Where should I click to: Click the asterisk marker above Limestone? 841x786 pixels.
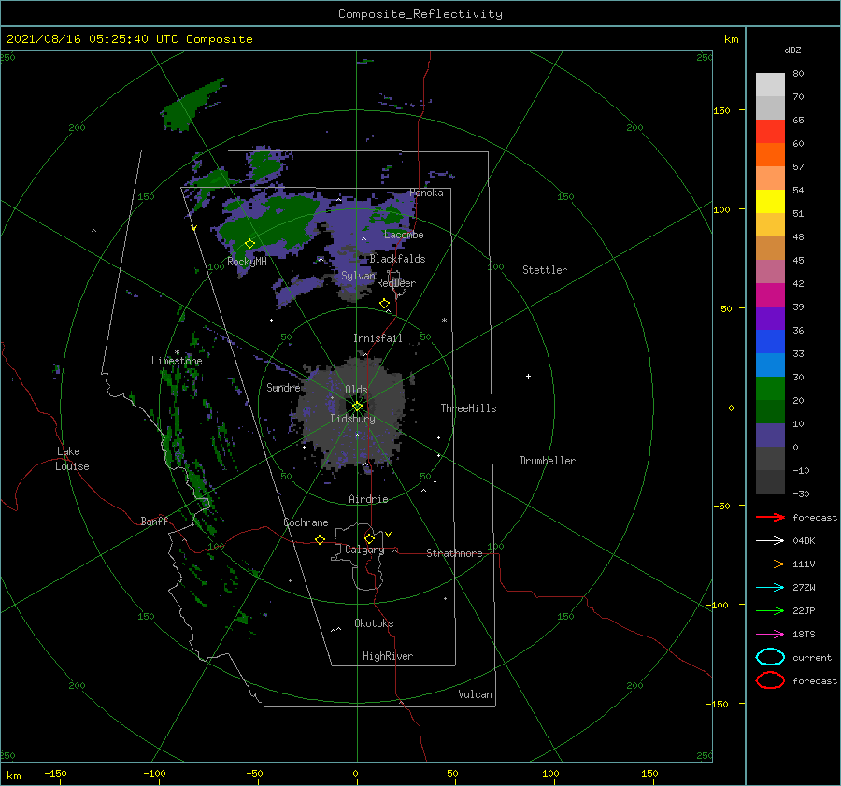(177, 352)
